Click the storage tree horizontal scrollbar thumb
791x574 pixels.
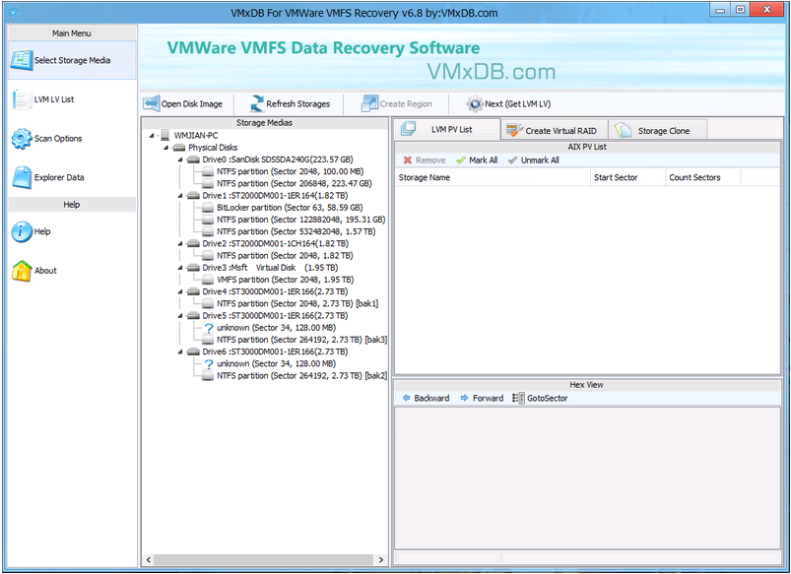(263, 560)
